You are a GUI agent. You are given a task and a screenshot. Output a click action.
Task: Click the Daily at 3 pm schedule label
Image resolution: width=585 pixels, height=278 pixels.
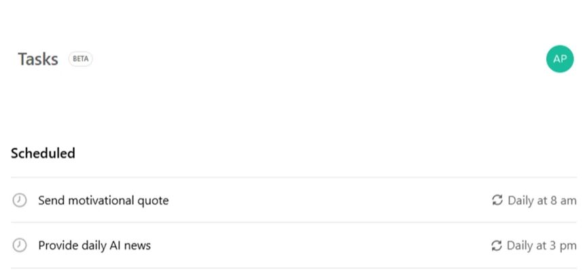(542, 245)
